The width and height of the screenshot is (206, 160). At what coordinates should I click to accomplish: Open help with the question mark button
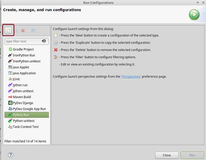[11, 155]
